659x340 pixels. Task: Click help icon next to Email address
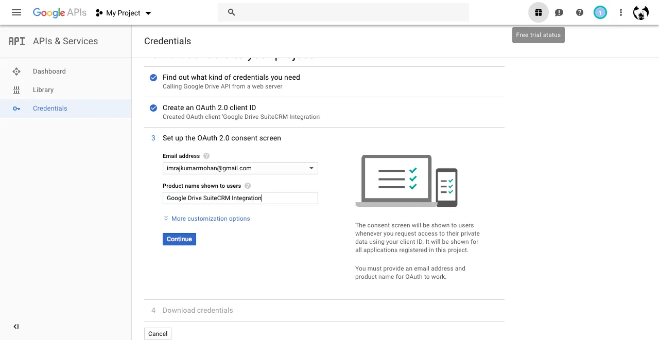click(206, 156)
